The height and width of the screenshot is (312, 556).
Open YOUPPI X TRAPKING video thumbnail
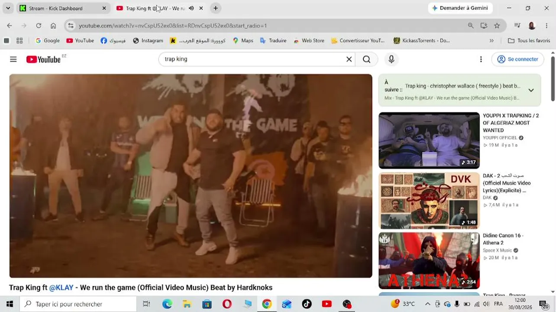click(x=429, y=140)
